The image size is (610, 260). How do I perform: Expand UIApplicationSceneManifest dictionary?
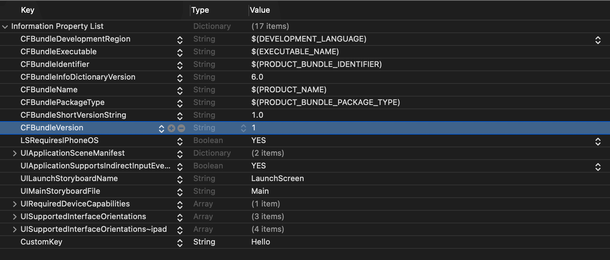pyautogui.click(x=14, y=153)
